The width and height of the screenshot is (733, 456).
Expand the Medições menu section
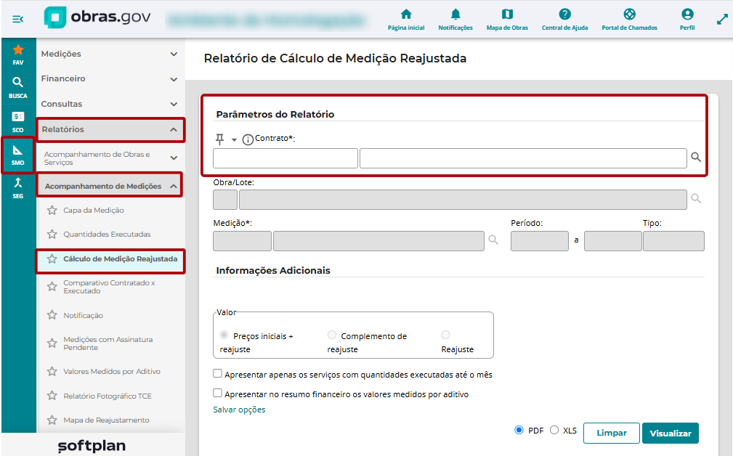[x=110, y=54]
